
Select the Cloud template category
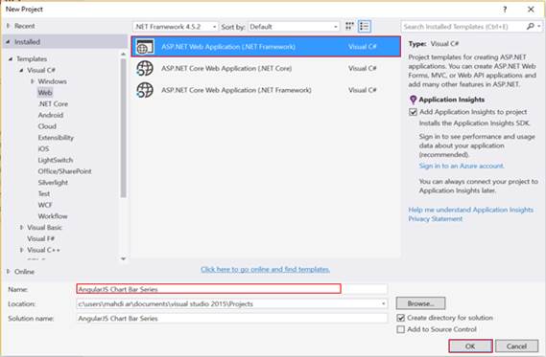click(x=47, y=126)
